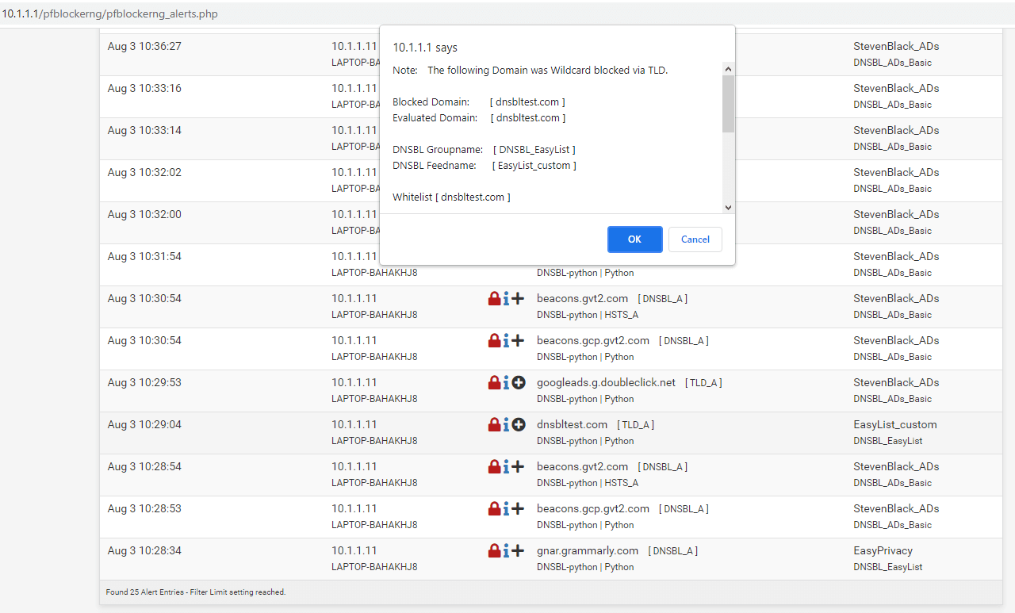Open the info icon for googleads.g.doubleclick.net
Viewport: 1015px width, 613px height.
click(506, 382)
